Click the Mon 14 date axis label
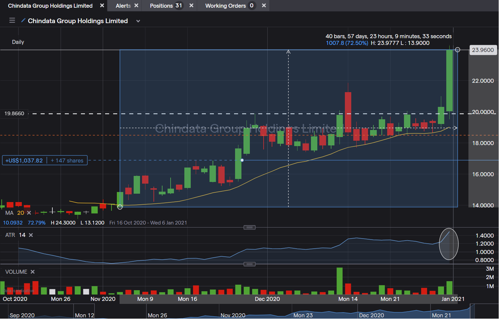This screenshot has height=322, width=499. pyautogui.click(x=348, y=299)
